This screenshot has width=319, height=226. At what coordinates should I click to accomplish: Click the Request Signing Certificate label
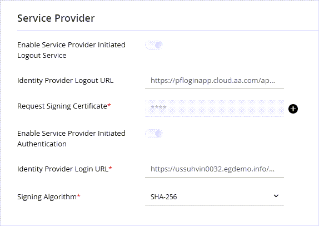[x=62, y=106]
